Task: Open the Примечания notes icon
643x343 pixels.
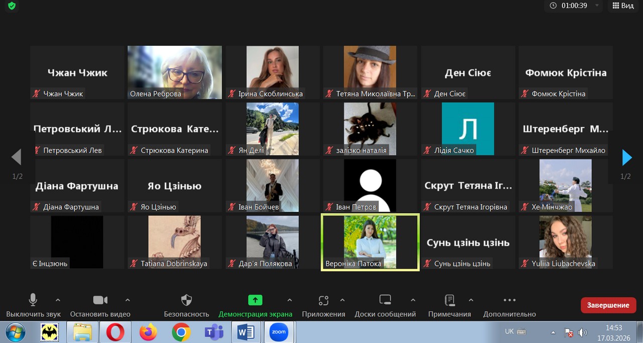Action: tap(450, 301)
